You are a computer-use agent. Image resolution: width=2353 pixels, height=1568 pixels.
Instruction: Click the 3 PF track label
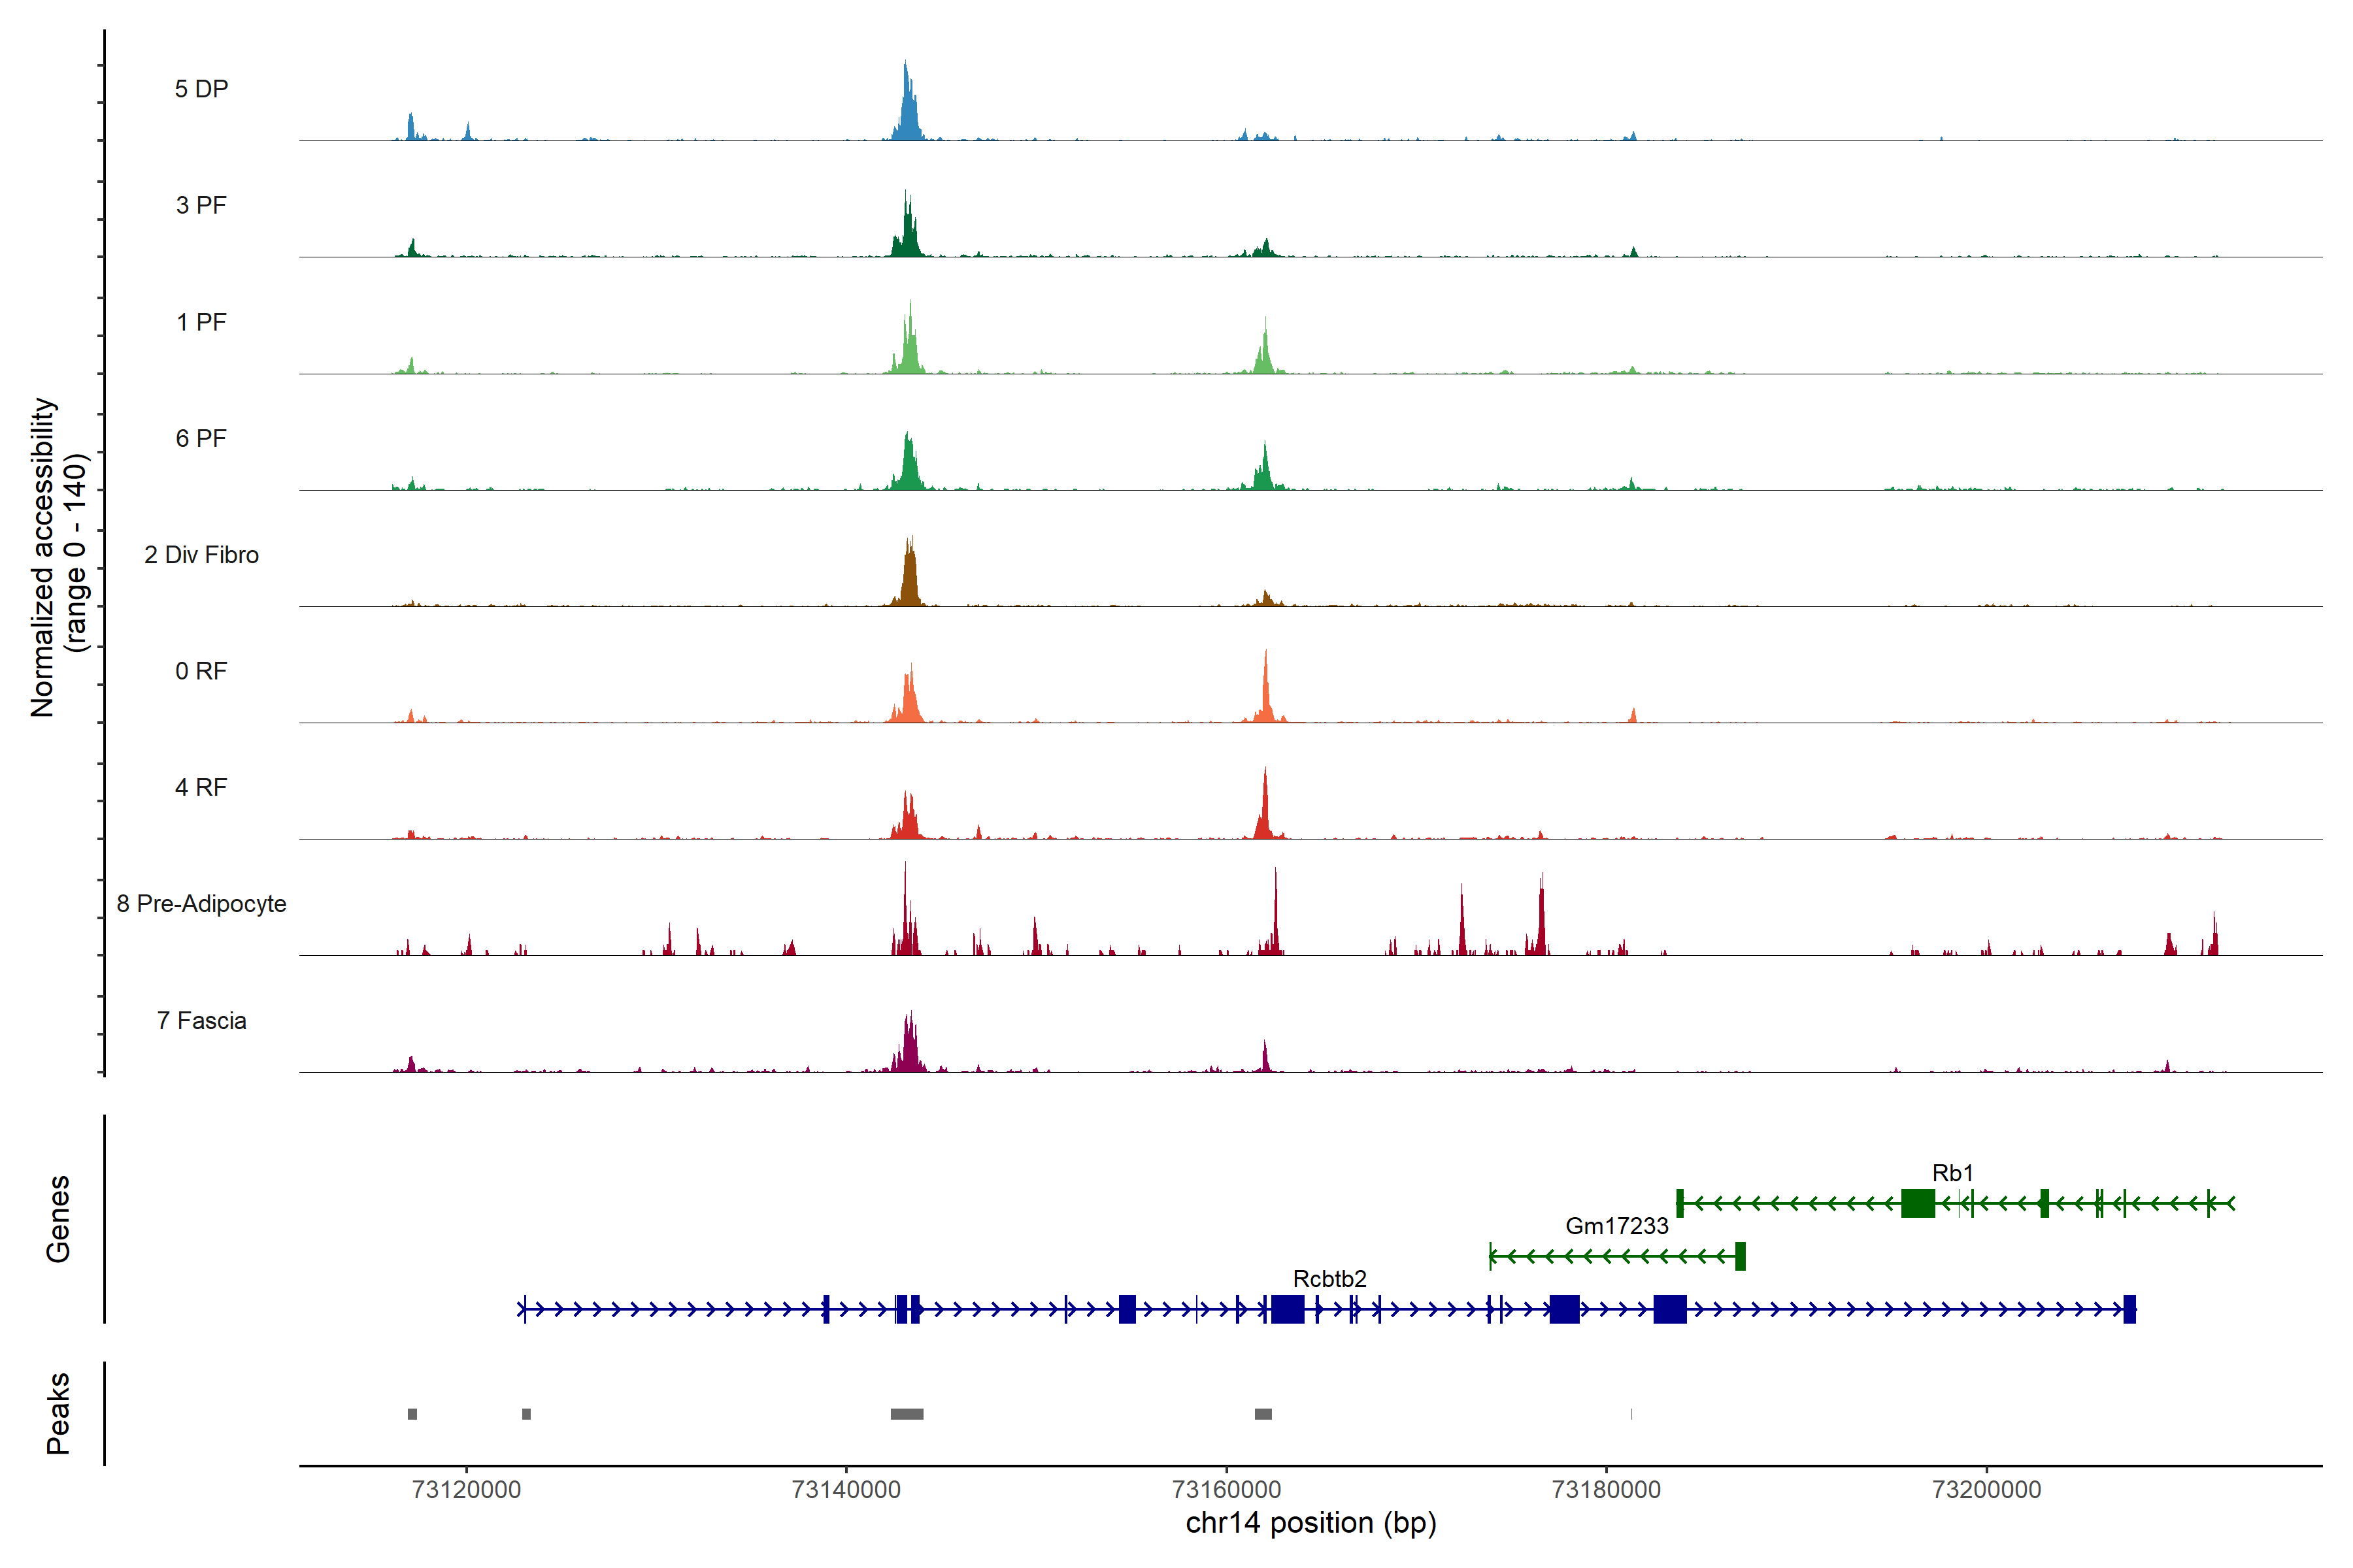pos(201,205)
